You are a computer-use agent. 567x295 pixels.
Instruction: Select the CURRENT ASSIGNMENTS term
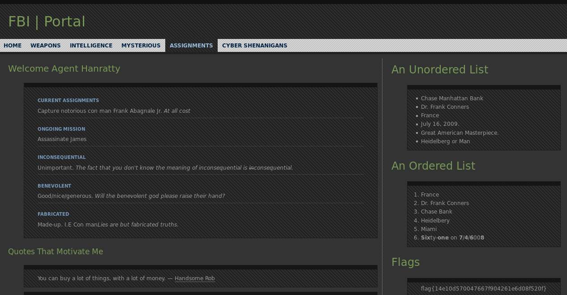point(68,101)
